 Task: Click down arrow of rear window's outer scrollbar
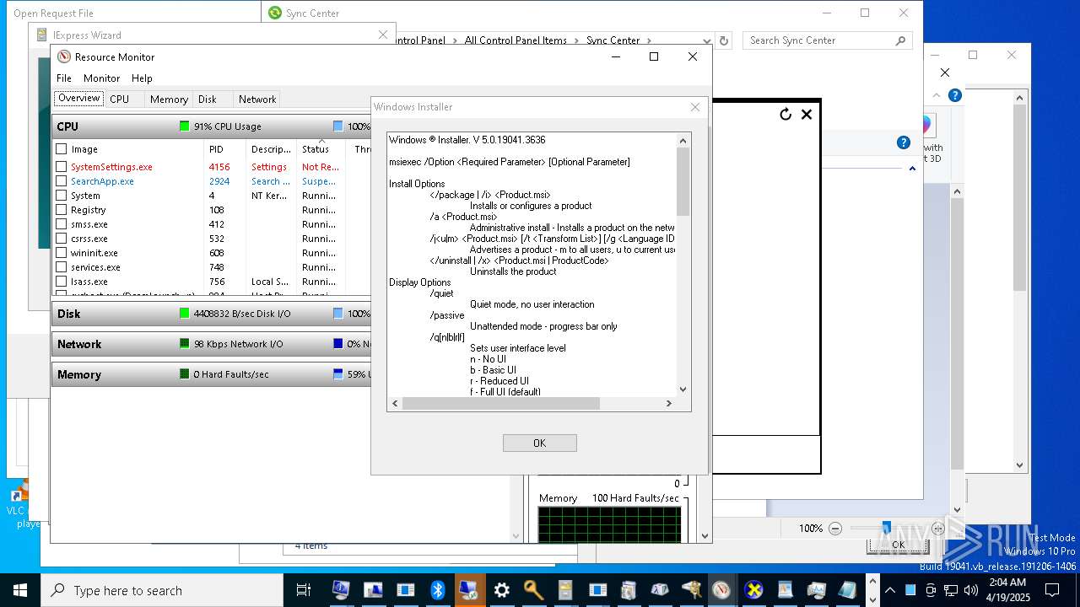(1019, 465)
